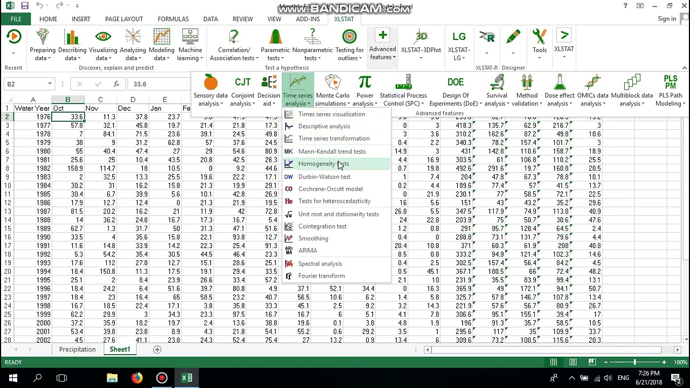The image size is (690, 388).
Task: Open the Describing data chart icon
Action: pos(72,37)
